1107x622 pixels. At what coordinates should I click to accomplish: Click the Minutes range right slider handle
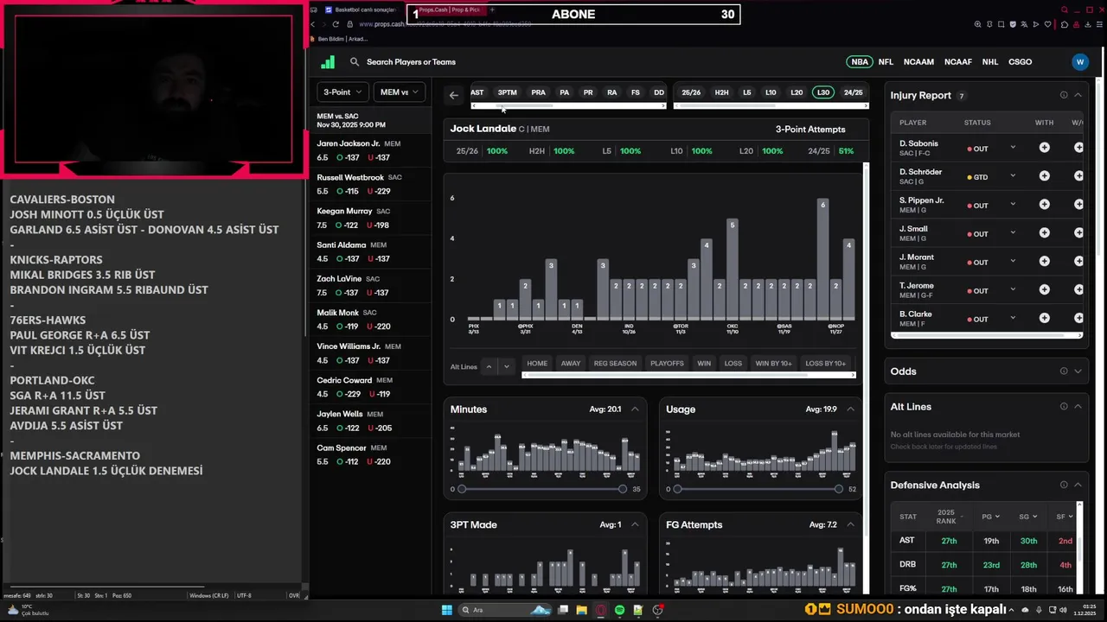click(x=623, y=489)
